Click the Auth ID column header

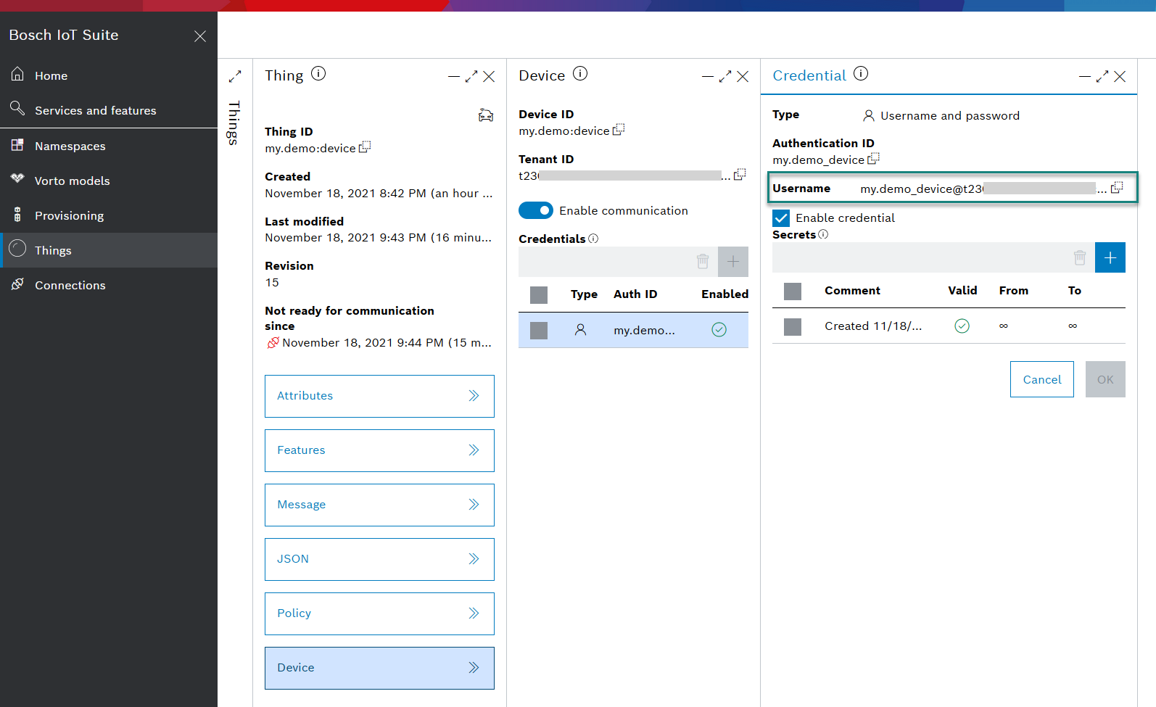pos(635,294)
